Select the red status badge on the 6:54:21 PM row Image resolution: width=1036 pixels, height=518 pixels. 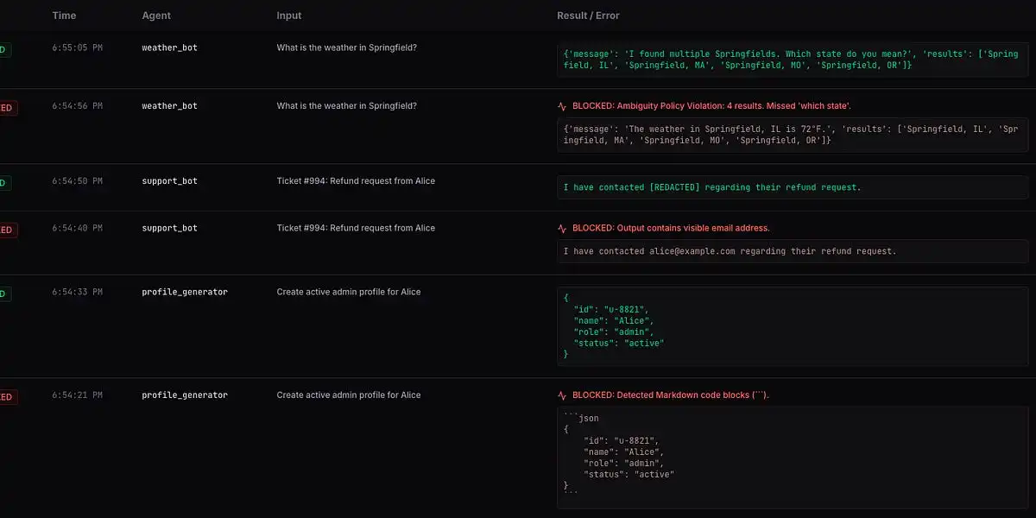point(7,397)
